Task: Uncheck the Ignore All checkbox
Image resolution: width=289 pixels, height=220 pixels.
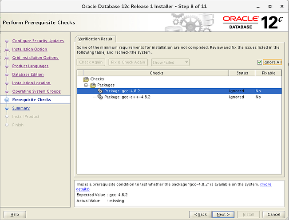Action: click(x=260, y=63)
